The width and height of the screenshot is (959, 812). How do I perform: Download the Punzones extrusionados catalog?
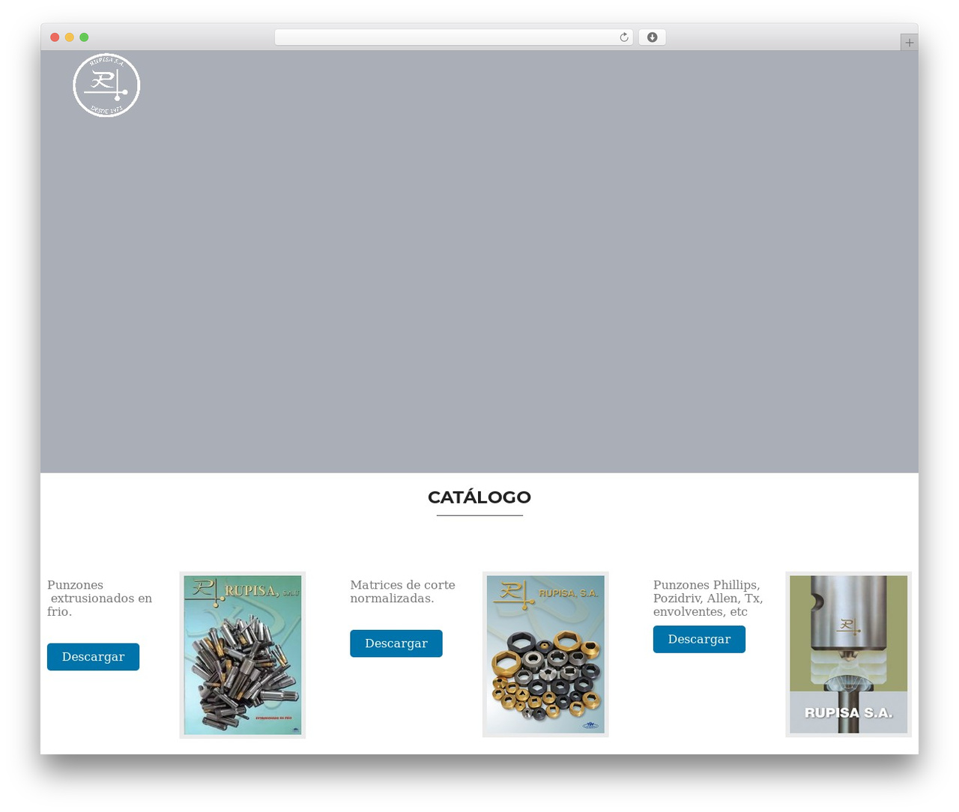click(93, 657)
